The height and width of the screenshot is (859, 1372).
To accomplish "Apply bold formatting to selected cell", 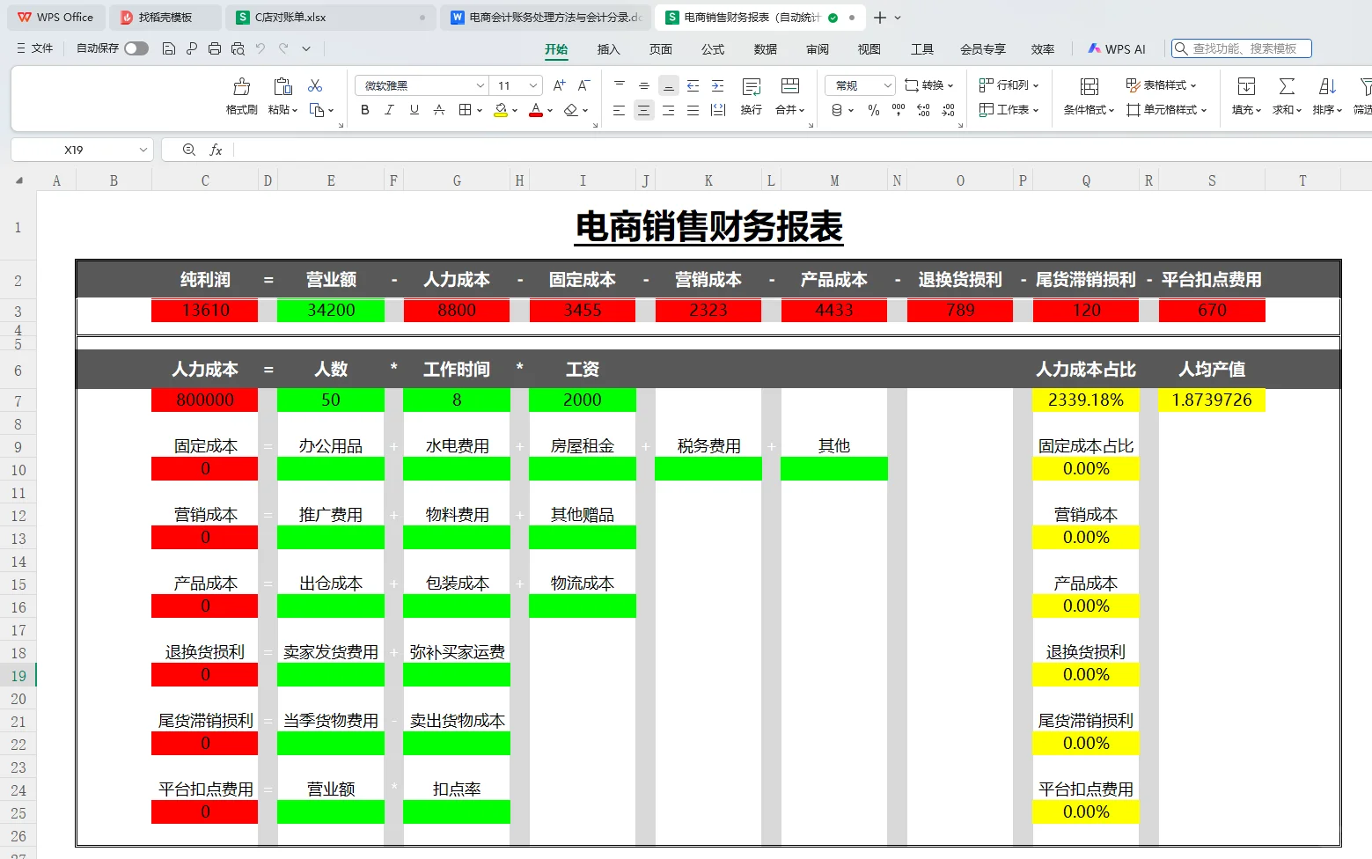I will click(x=364, y=110).
